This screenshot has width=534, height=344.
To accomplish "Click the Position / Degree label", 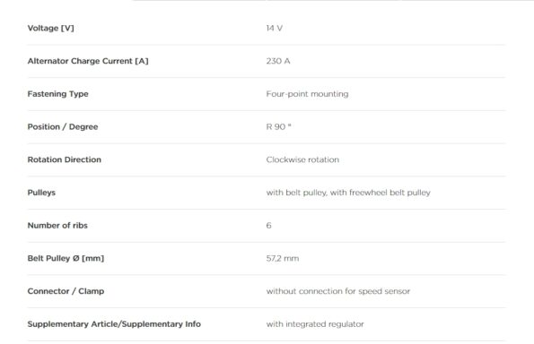I will click(x=63, y=127).
